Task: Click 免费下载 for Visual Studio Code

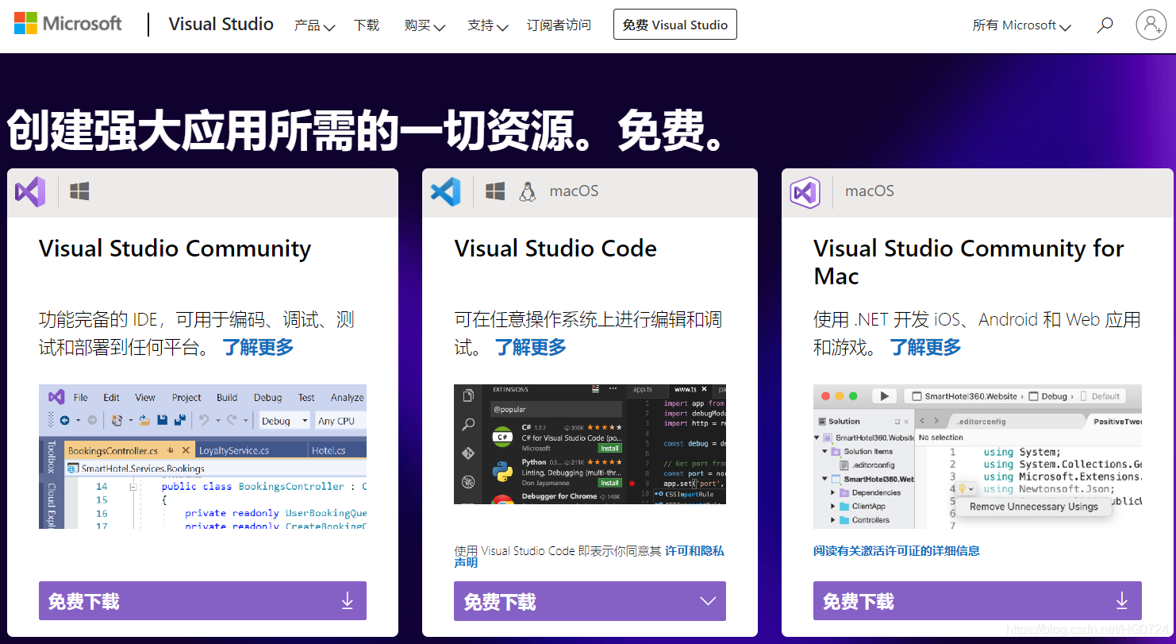Action: 590,601
